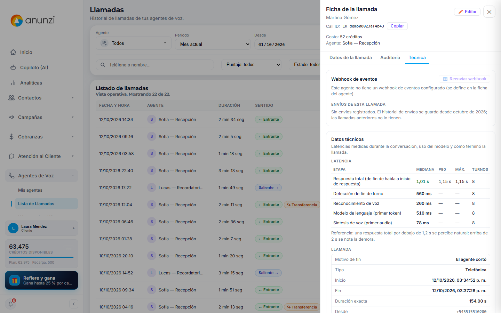The image size is (501, 313).
Task: Open Mis agentes submenu item
Action: point(30,190)
